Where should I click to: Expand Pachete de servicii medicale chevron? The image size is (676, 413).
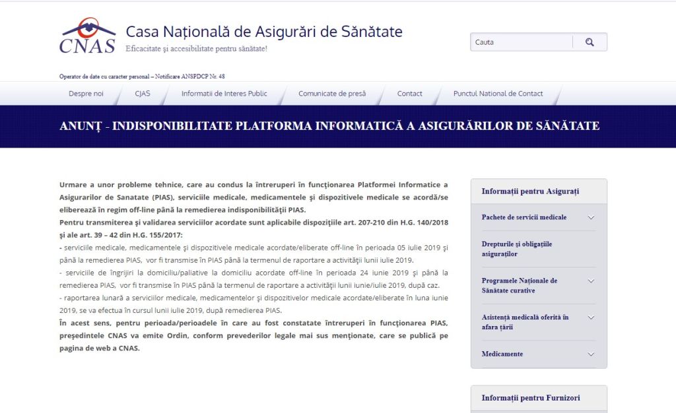point(591,217)
